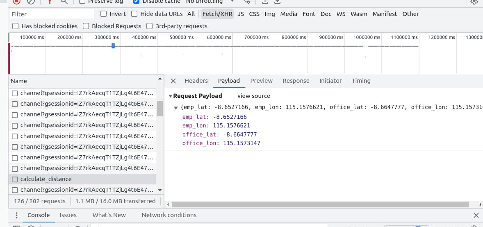Filter requests by CSS

pos(254,14)
